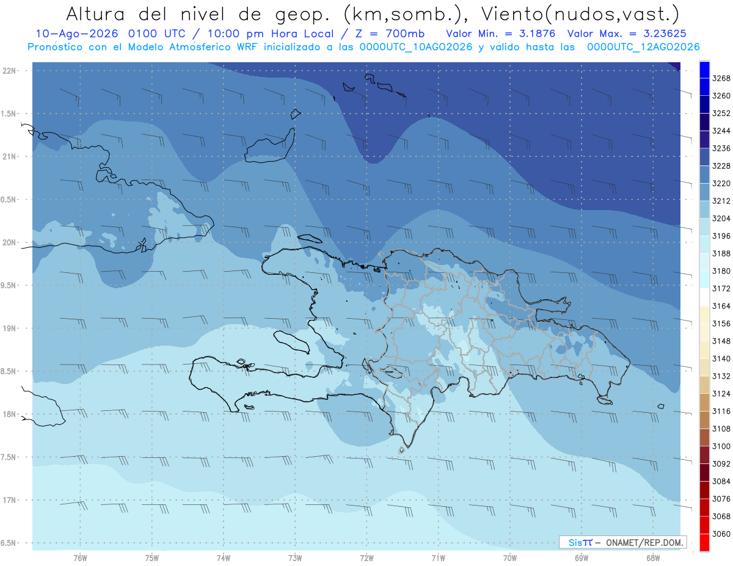Image resolution: width=733 pixels, height=566 pixels.
Task: Click the colorbar label 3252
Action: (721, 113)
